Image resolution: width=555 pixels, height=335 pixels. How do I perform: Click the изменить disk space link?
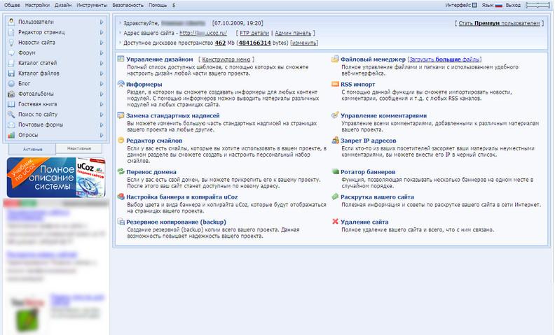pyautogui.click(x=304, y=43)
